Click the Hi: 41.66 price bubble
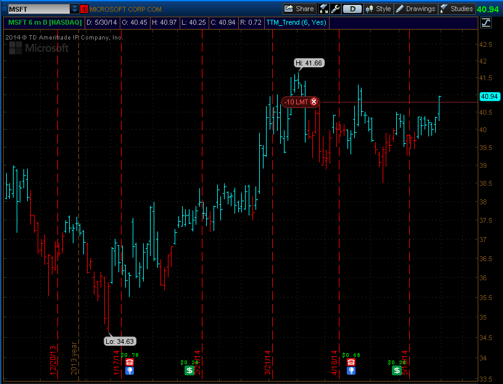 [x=309, y=63]
